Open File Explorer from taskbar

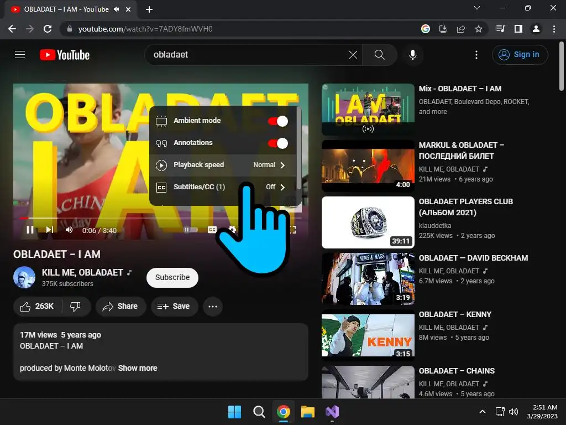pyautogui.click(x=308, y=412)
